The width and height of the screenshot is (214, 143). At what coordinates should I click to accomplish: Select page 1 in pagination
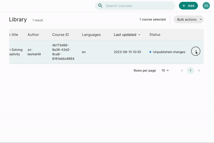(191, 71)
